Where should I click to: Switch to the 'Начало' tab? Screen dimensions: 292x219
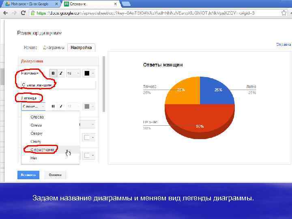pyautogui.click(x=30, y=48)
